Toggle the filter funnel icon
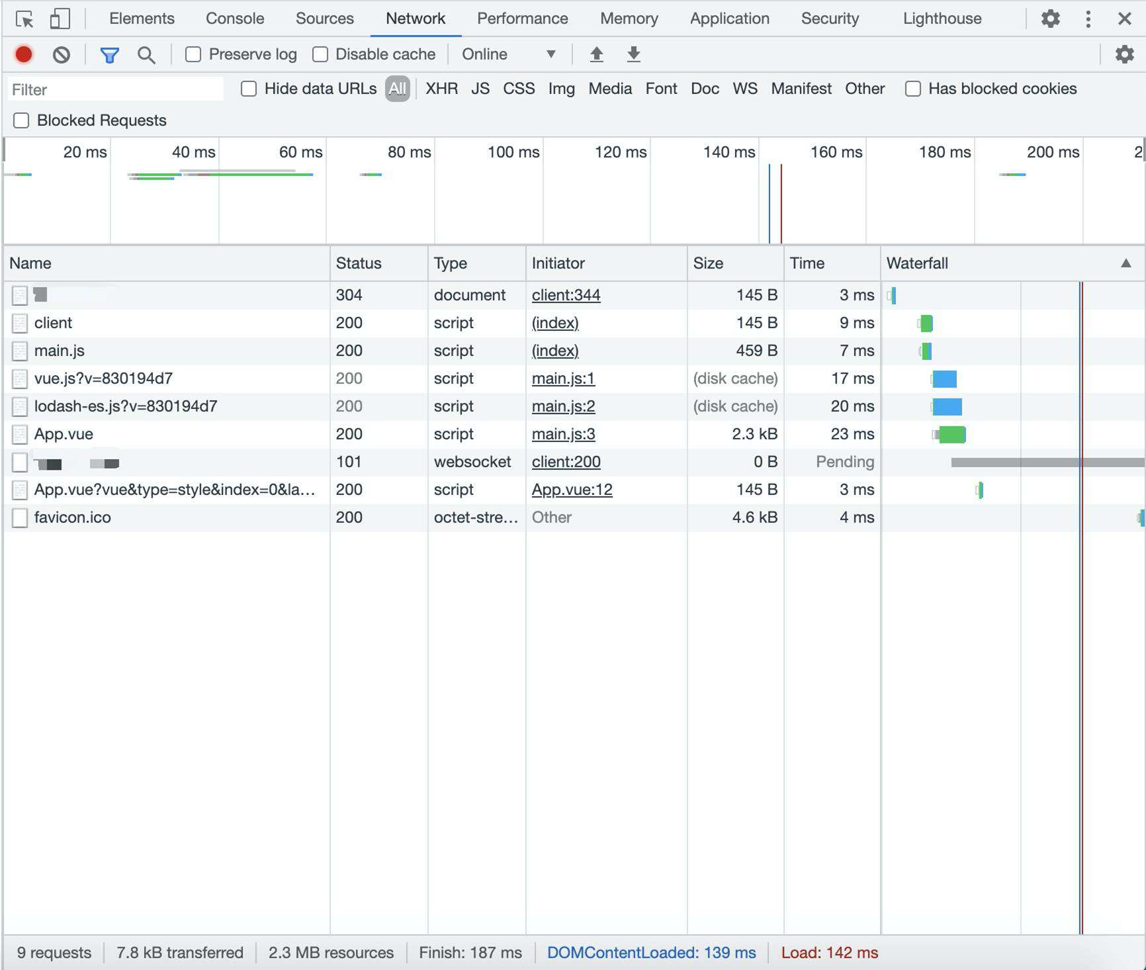The width and height of the screenshot is (1146, 970). pos(110,54)
